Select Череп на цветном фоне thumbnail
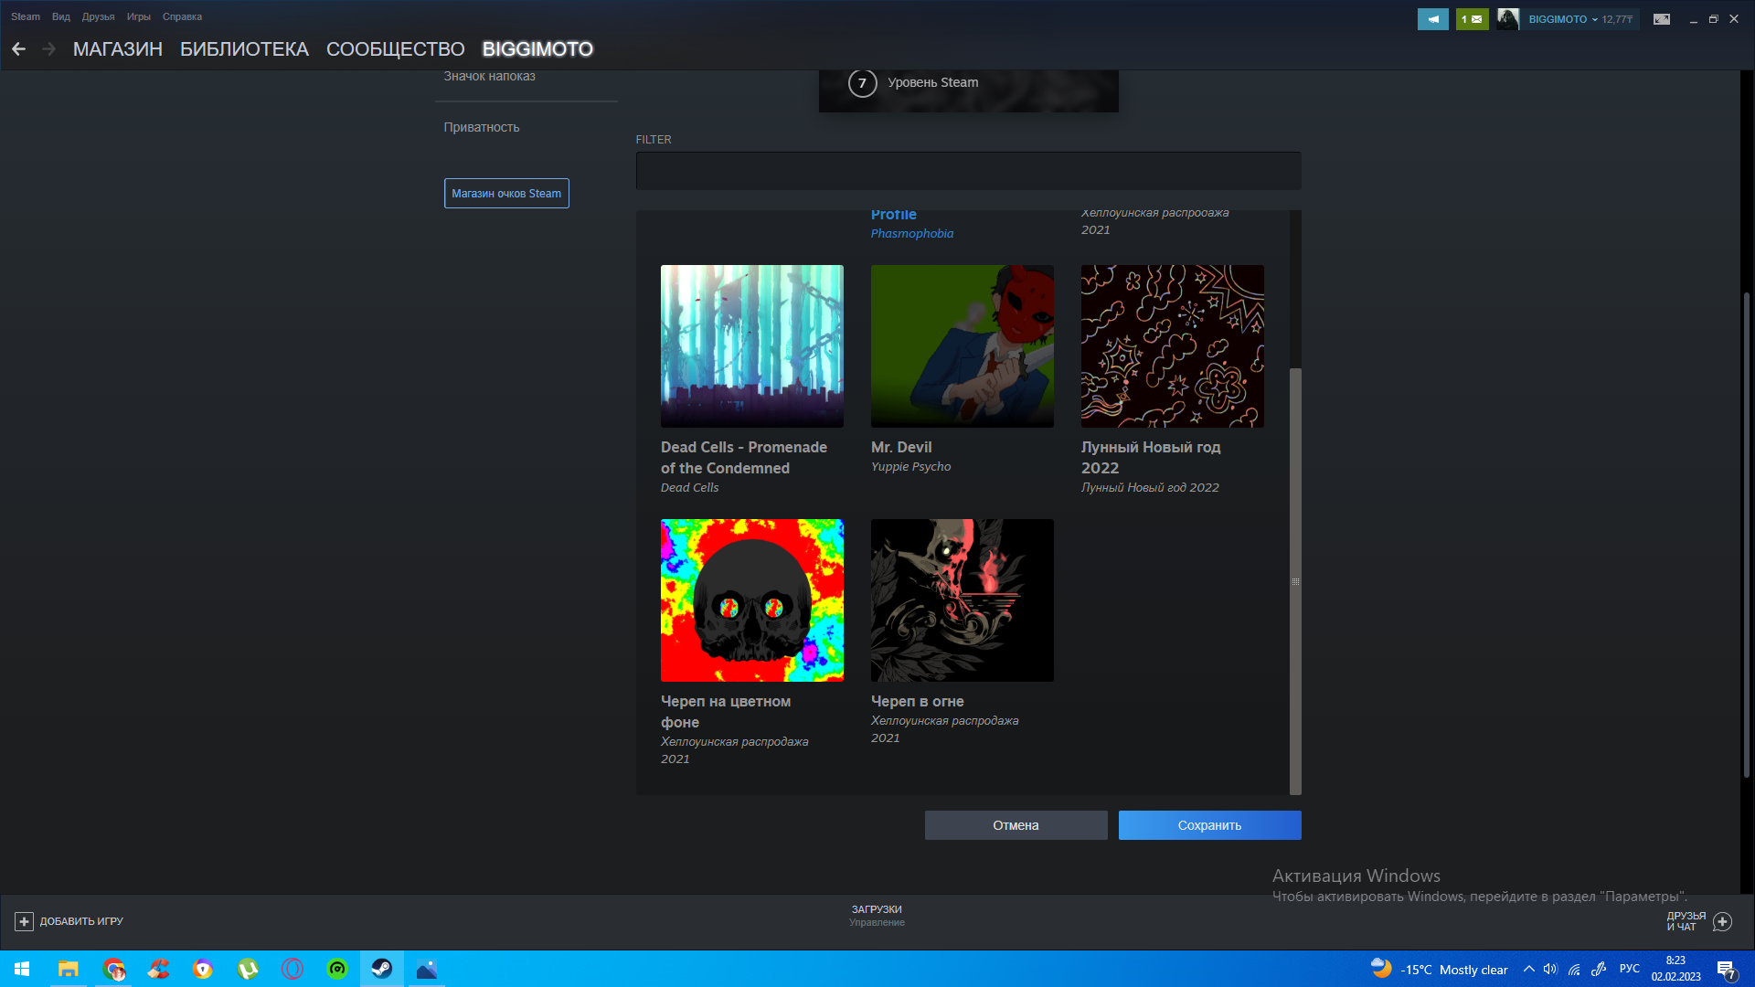The height and width of the screenshot is (987, 1755). coord(752,600)
